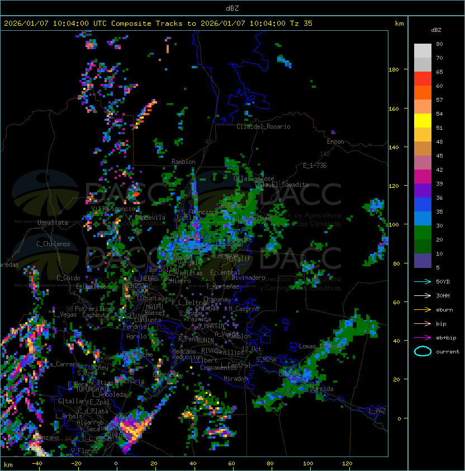Click the '-40' tick on the bottom km axis
Image resolution: width=465 pixels, height=471 pixels.
click(37, 464)
